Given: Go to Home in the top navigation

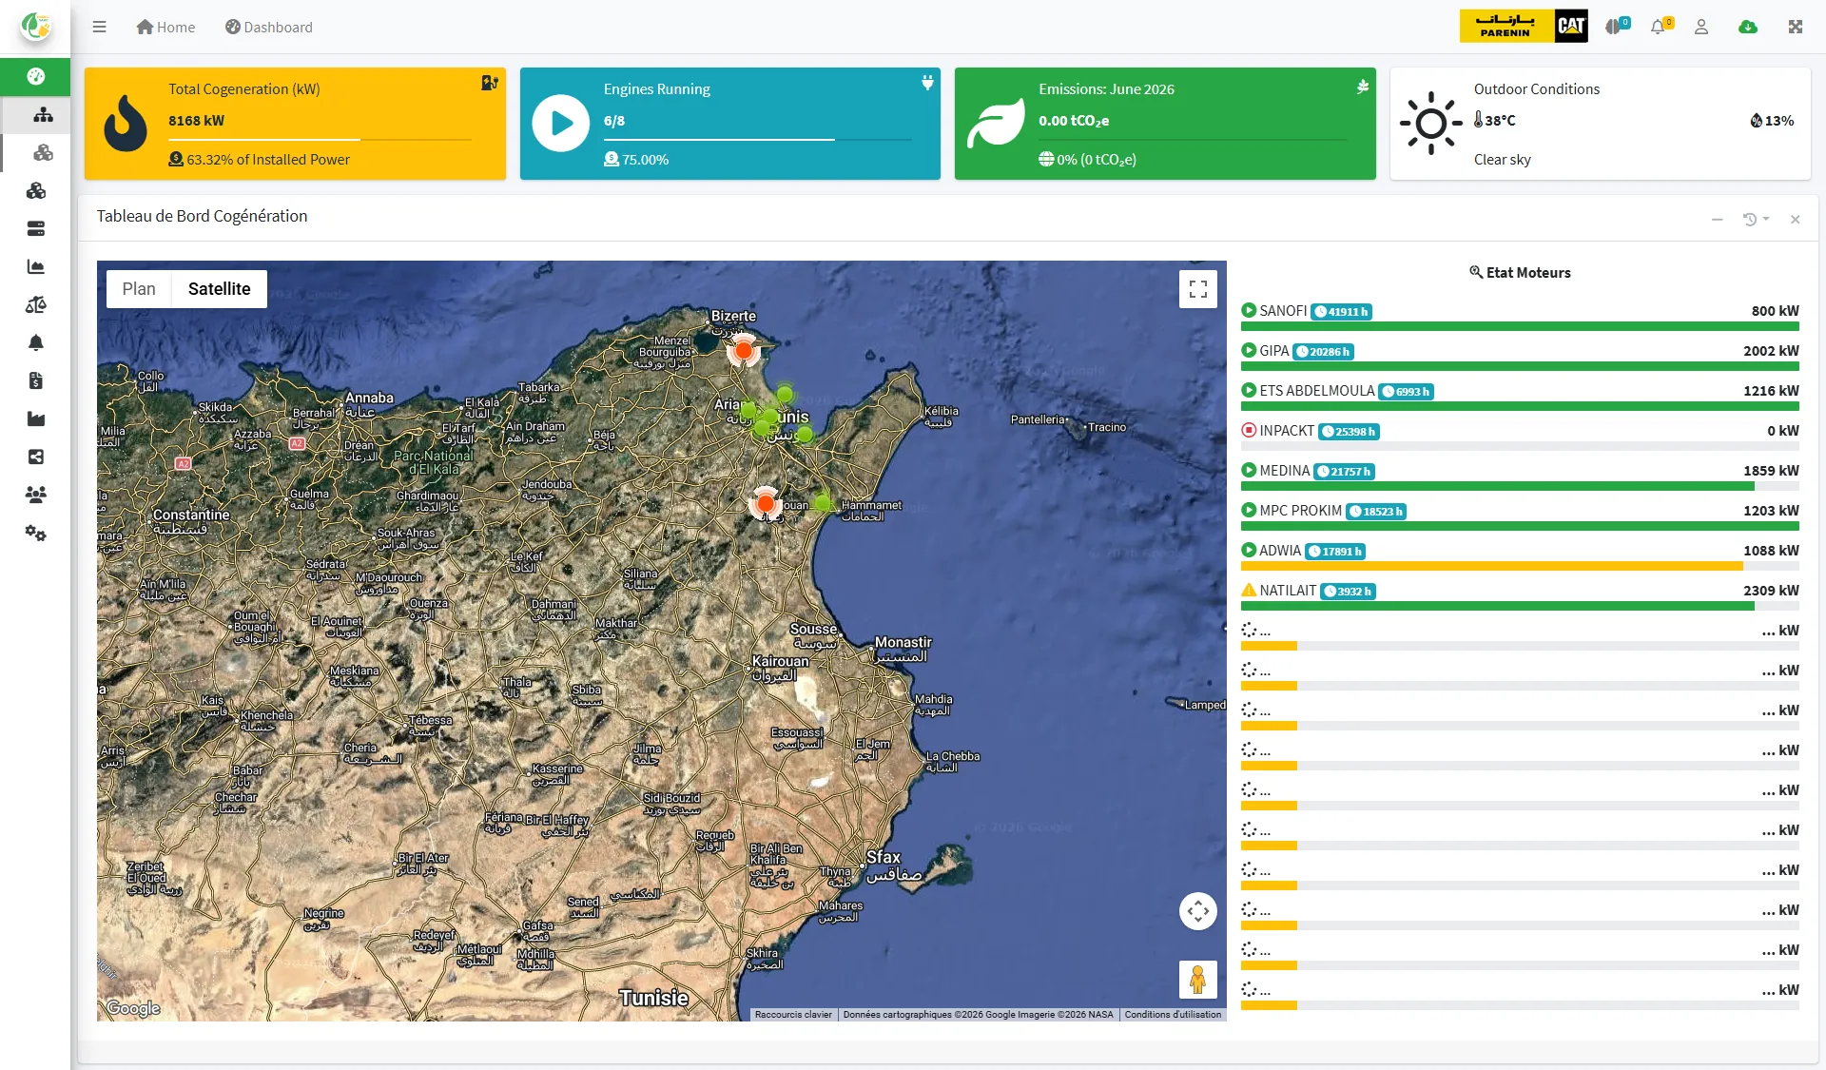Looking at the screenshot, I should 165,27.
